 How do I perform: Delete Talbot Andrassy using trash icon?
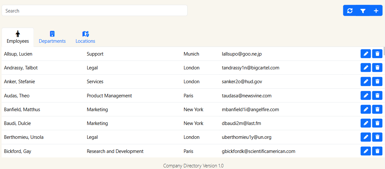click(x=377, y=68)
